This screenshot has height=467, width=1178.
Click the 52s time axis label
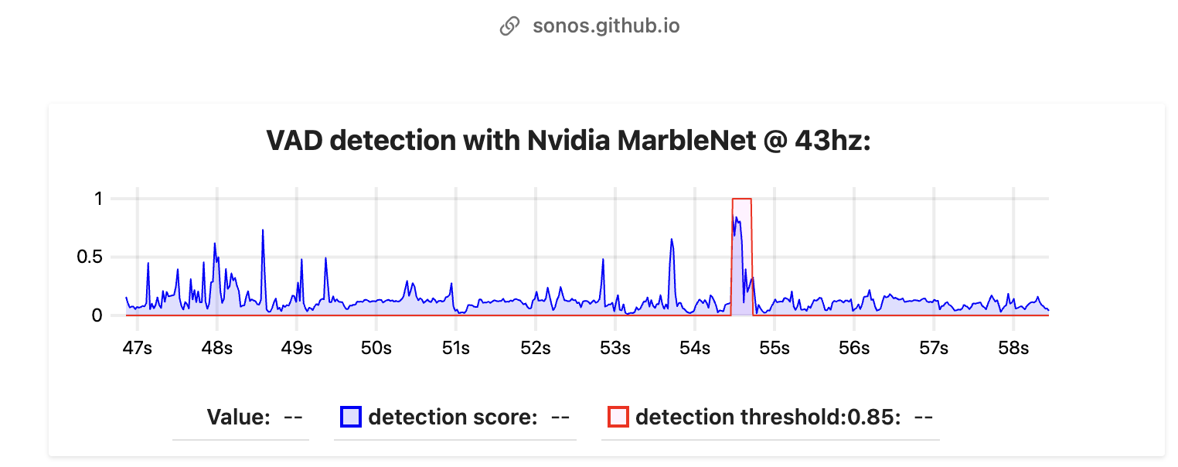(x=535, y=349)
